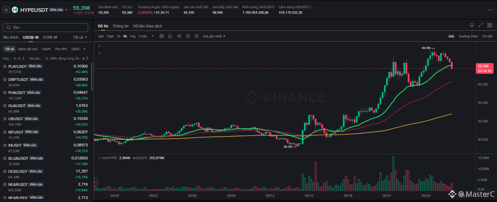The image size is (497, 202).
Task: Open the Thông tin tab
Action: coord(121,26)
